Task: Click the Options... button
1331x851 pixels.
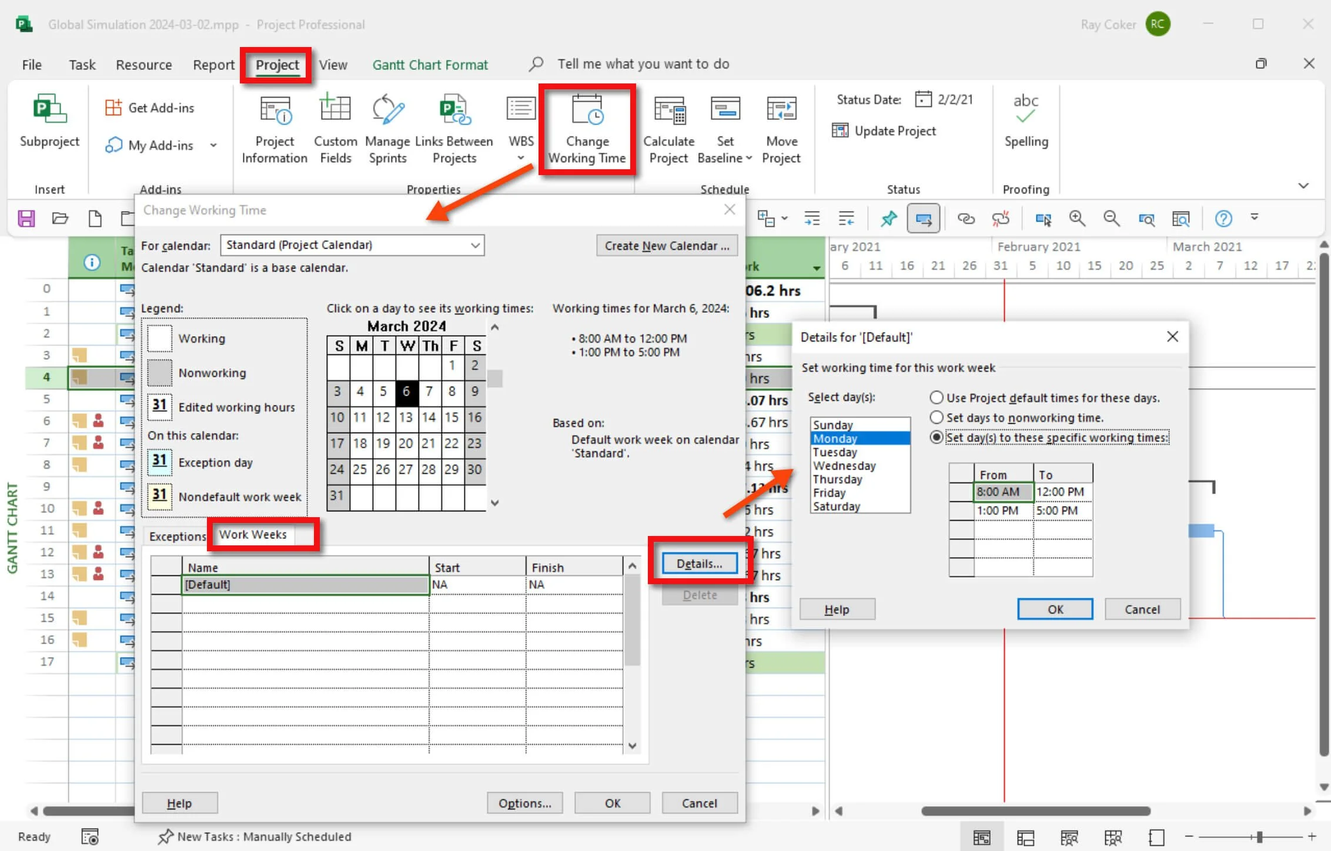Action: coord(524,803)
